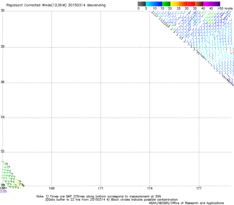234x205 pixels.
Task: Select the red 30–35 knots legend segment
Action: coord(191,4)
